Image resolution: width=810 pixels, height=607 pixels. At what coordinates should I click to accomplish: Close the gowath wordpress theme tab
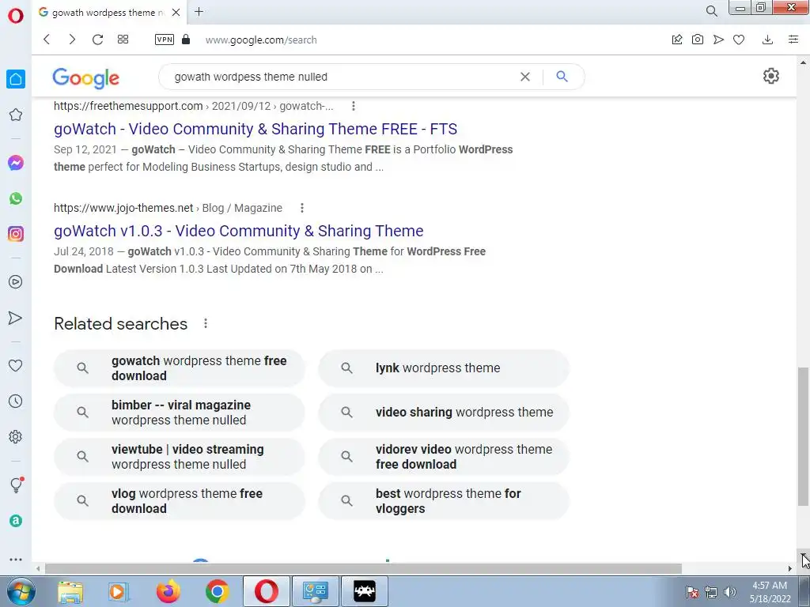[176, 12]
